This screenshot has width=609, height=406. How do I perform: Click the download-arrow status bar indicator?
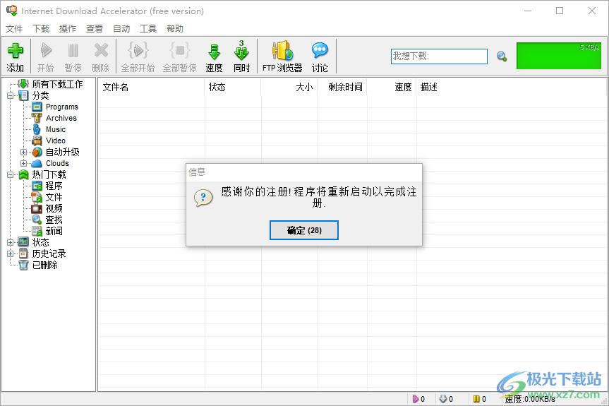[x=442, y=399]
